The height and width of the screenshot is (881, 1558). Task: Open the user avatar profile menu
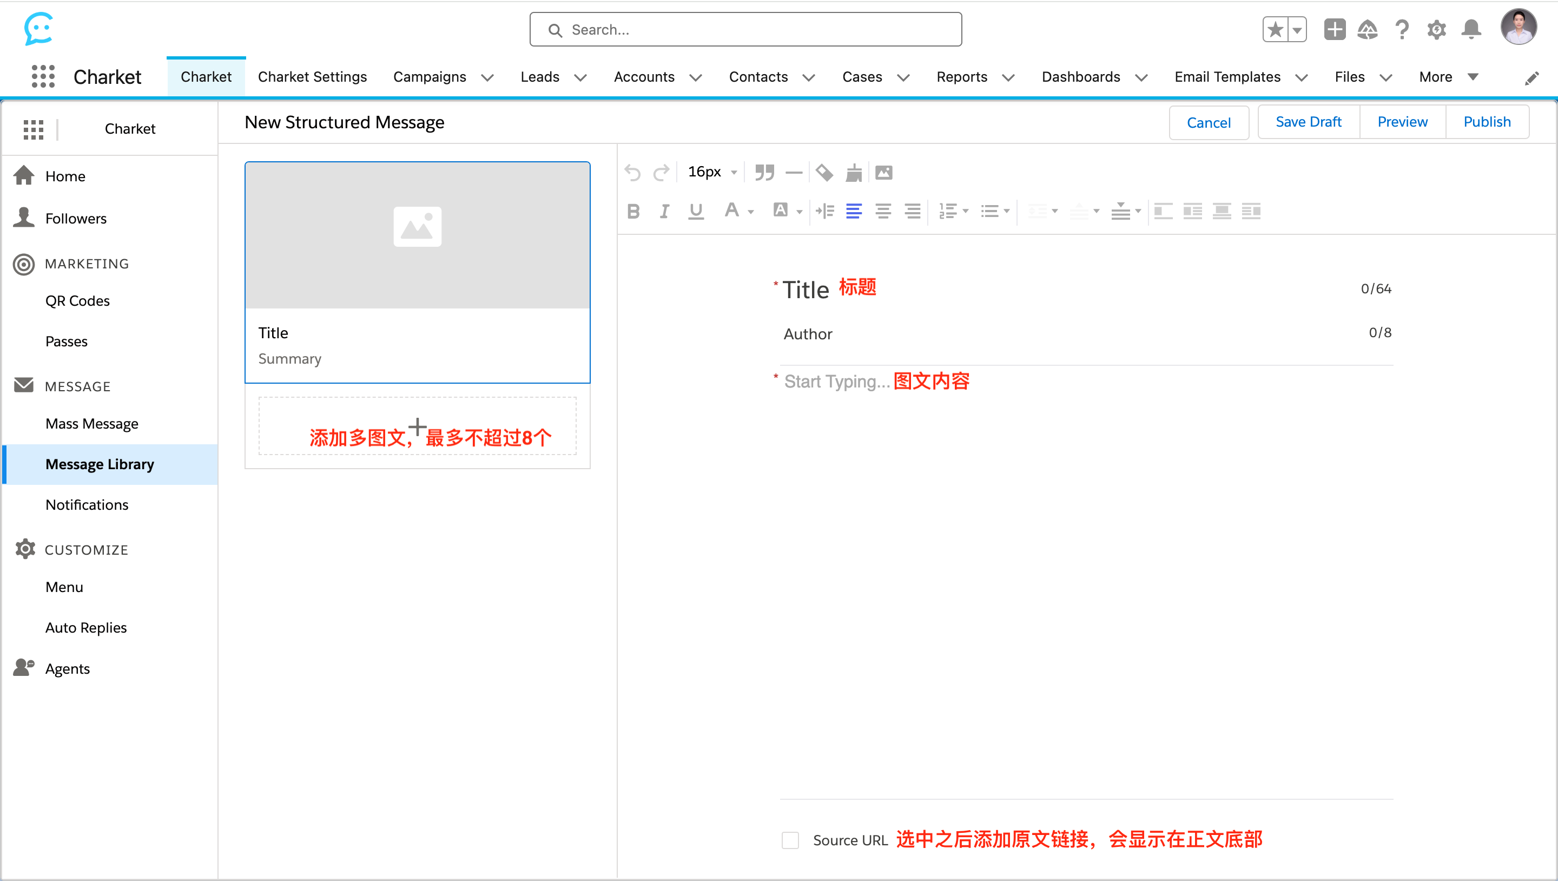pos(1518,27)
